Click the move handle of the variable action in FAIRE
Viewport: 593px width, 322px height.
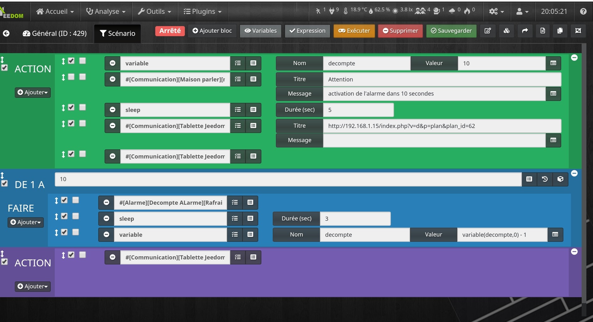click(56, 232)
